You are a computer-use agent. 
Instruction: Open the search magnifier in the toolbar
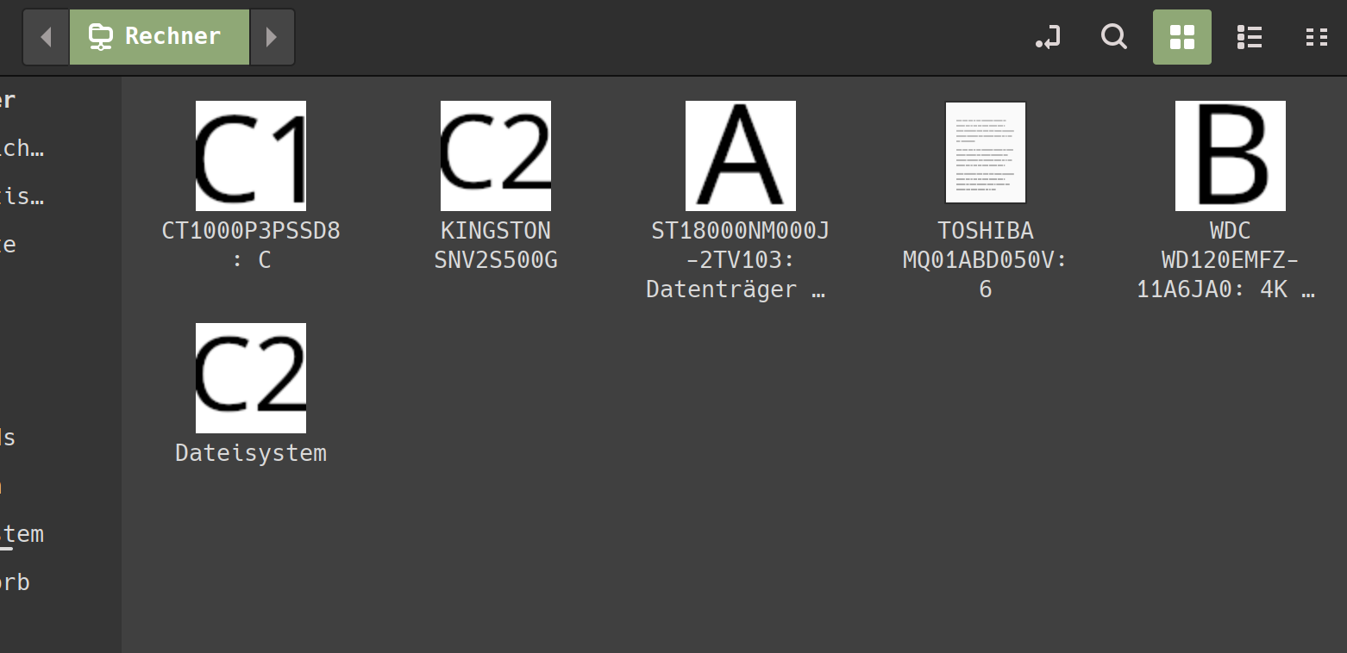[x=1114, y=37]
